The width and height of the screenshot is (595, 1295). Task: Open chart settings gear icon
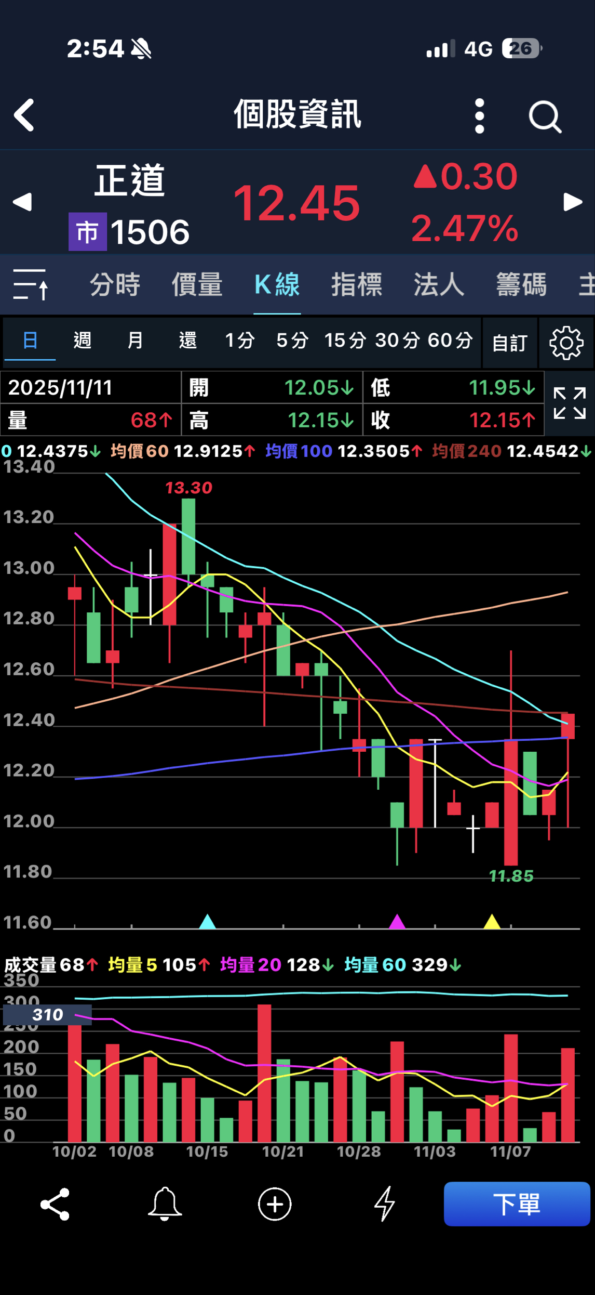coord(566,343)
